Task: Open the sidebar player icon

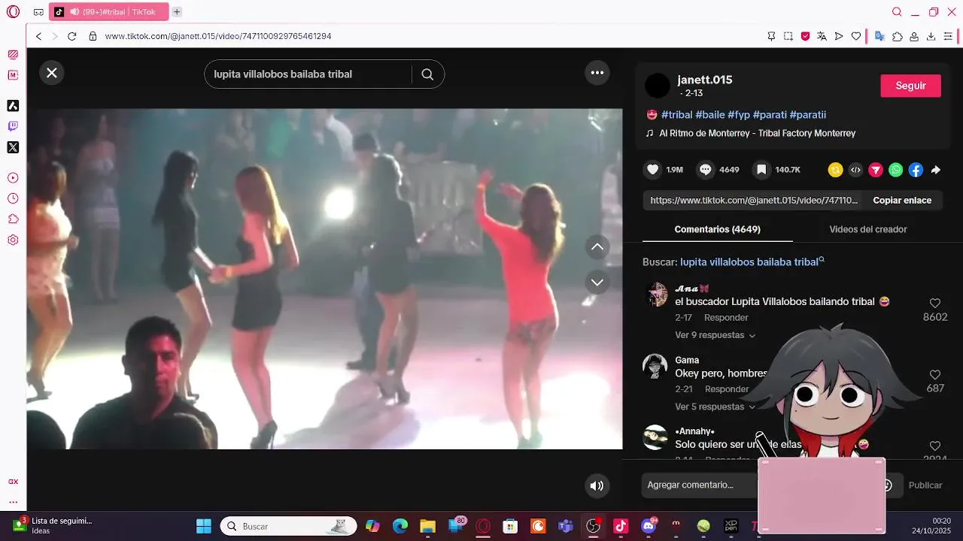Action: click(13, 178)
